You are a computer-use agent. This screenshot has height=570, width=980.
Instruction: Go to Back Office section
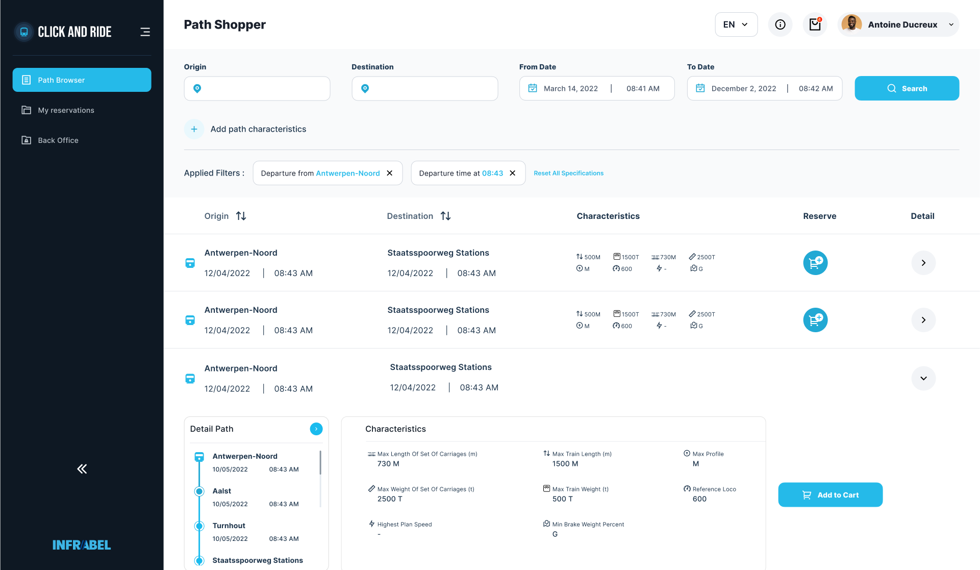pos(58,140)
